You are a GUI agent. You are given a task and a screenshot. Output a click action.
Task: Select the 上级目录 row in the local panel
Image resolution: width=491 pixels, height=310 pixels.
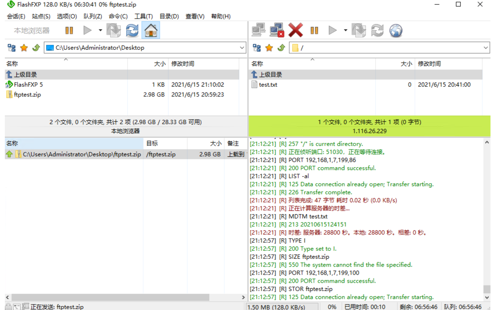tap(122, 74)
